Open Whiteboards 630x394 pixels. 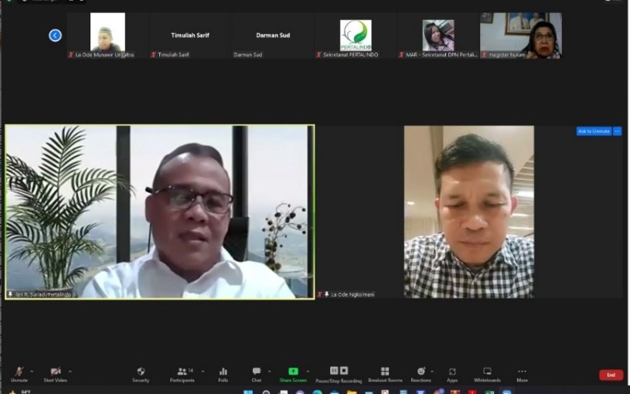[487, 372]
